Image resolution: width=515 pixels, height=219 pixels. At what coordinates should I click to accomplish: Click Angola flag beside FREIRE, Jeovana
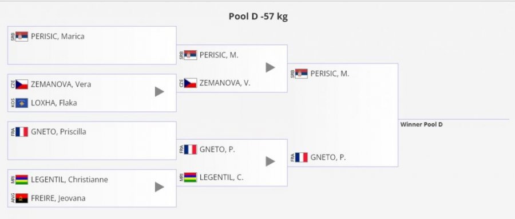22,198
